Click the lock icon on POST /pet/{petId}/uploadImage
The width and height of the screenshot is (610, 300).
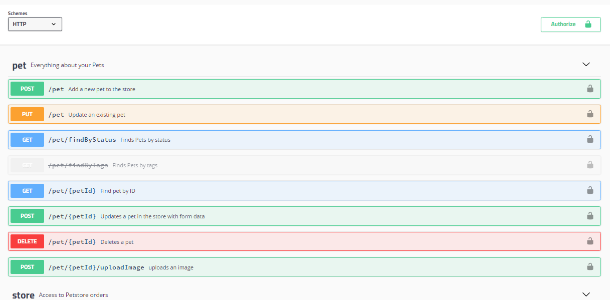590,267
